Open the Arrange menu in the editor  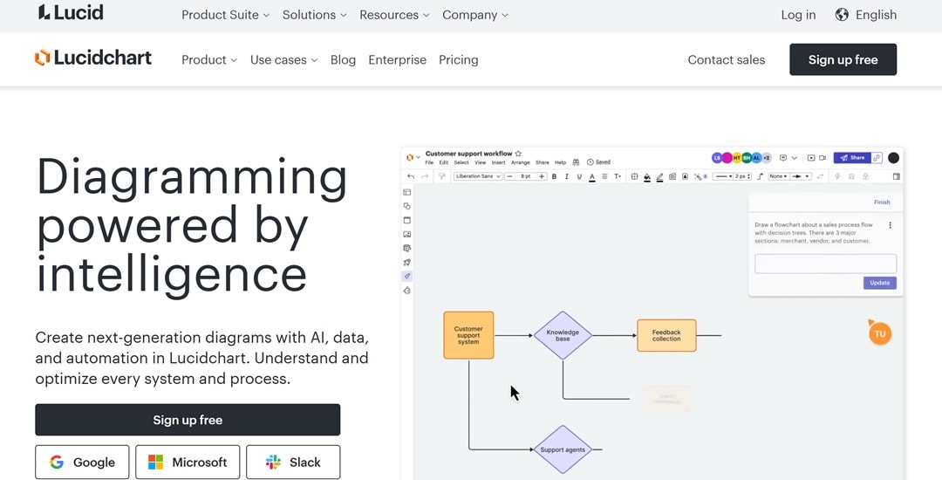[520, 162]
